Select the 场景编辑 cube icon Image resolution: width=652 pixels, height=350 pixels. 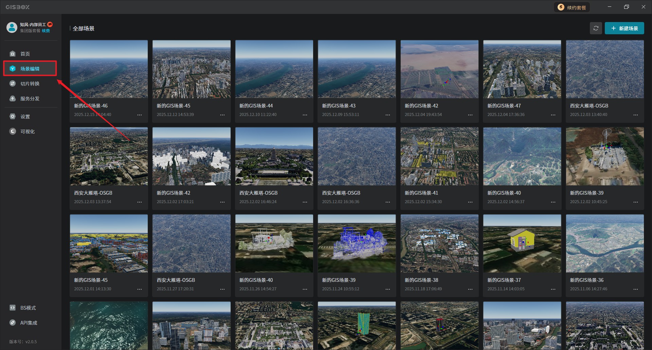13,69
